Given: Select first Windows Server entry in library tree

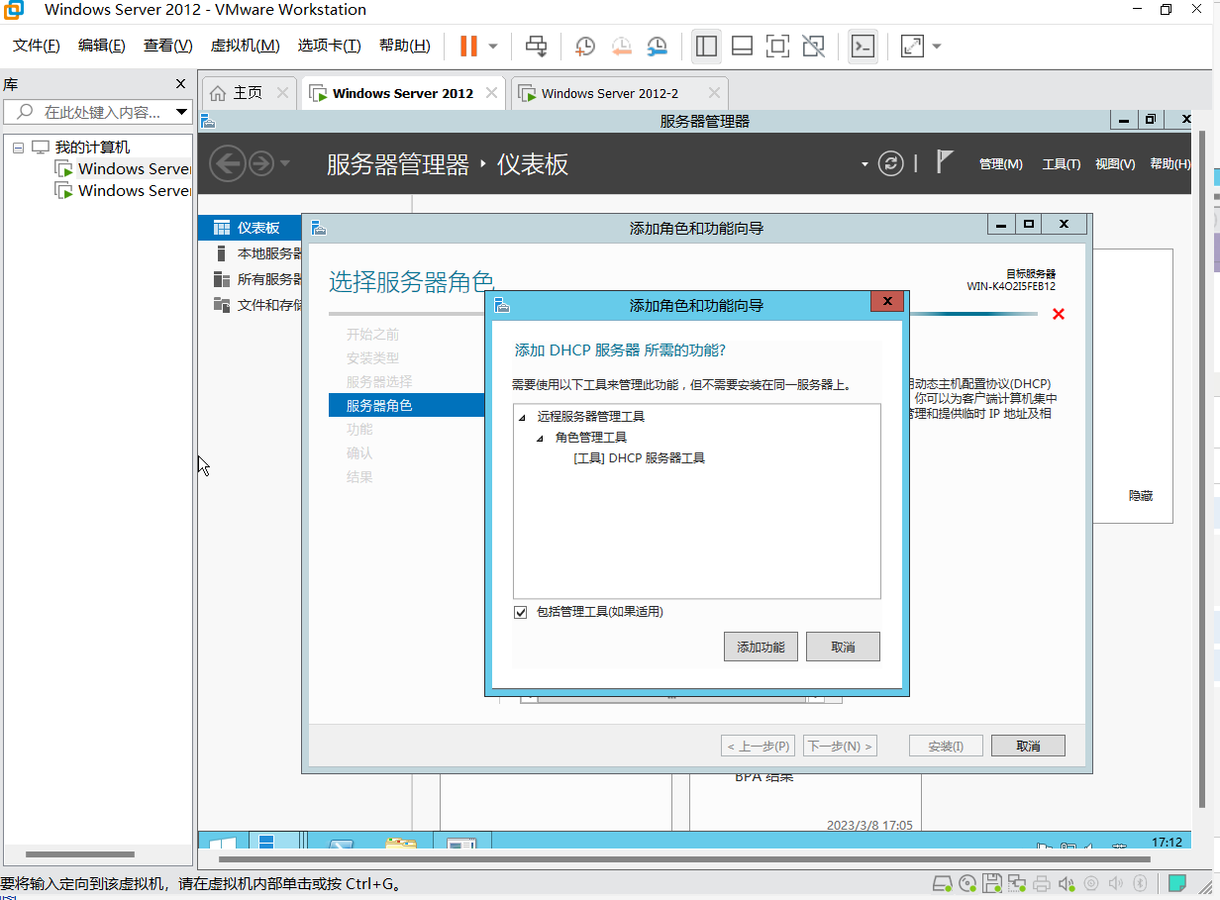Looking at the screenshot, I should click(124, 169).
